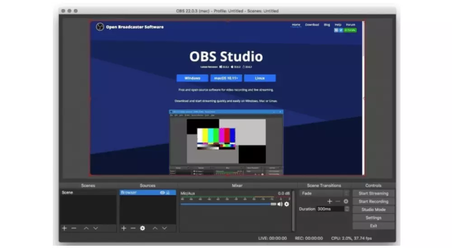Open Settings from Controls panel
This screenshot has height=248, width=452.
pyautogui.click(x=373, y=218)
